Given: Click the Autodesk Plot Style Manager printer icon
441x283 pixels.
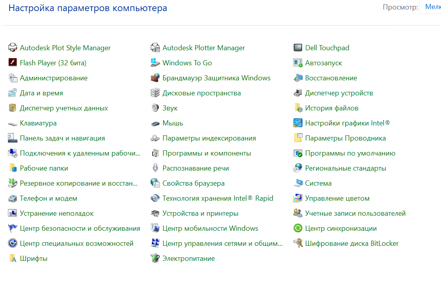Looking at the screenshot, I should (13, 47).
